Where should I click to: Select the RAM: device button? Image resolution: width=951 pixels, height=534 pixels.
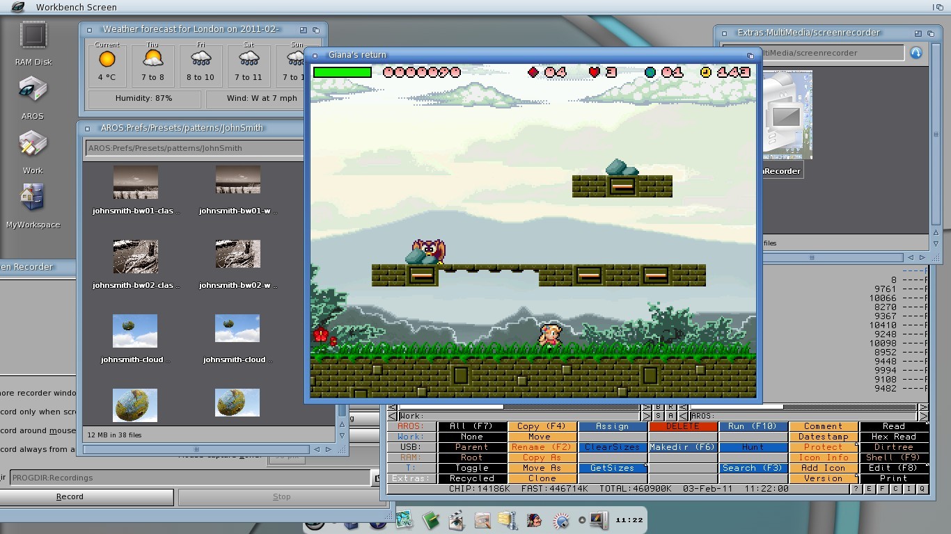[411, 458]
